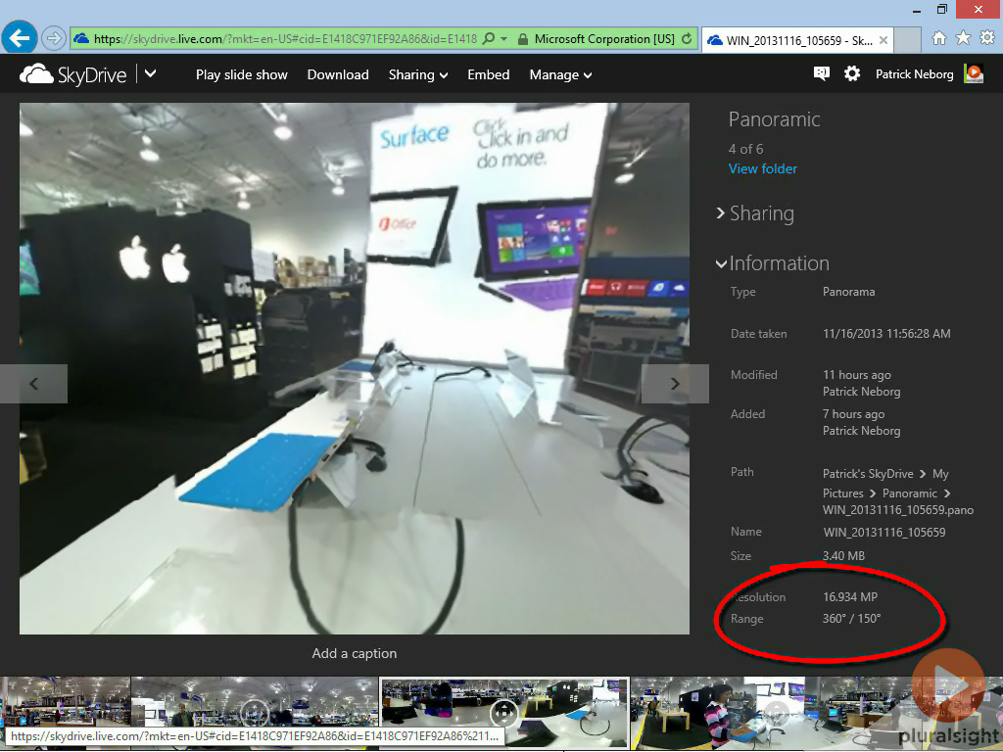Select the WIN_20131116_105659 browser tab
The height and width of the screenshot is (752, 1003).
(797, 40)
